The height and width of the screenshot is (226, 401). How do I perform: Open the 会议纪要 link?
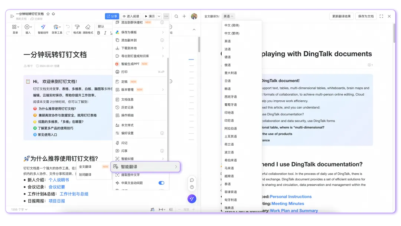pos(57,187)
